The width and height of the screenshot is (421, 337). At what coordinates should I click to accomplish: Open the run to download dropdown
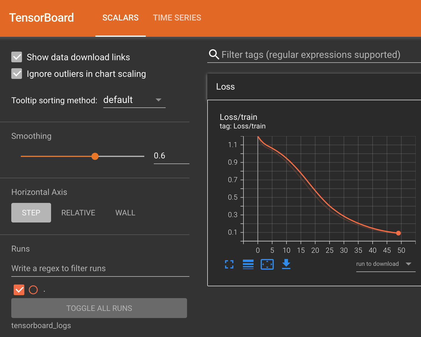(385, 264)
